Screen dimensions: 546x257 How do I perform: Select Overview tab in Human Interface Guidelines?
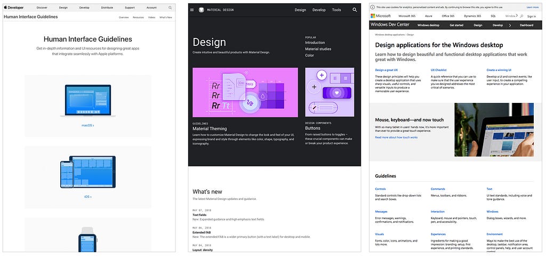124,17
